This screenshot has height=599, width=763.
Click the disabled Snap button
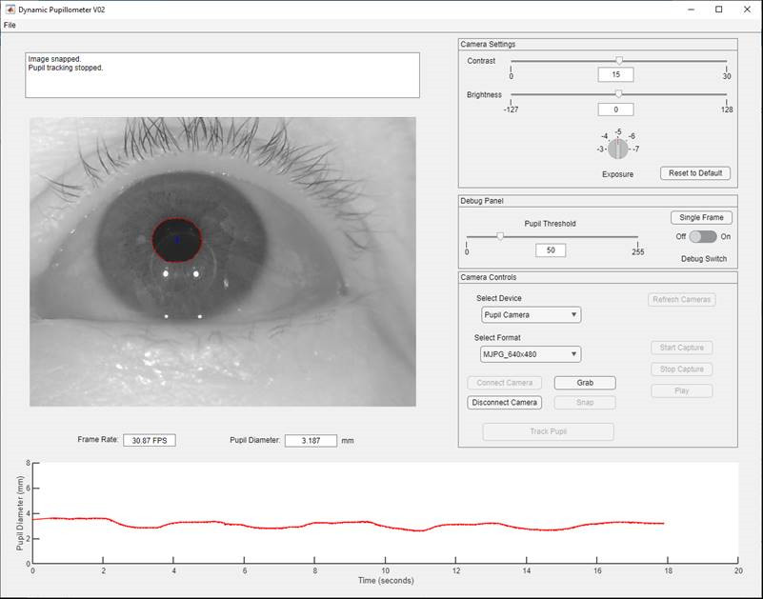tap(585, 403)
